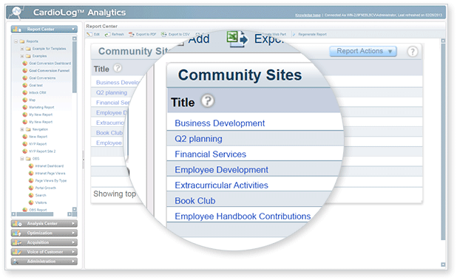The width and height of the screenshot is (457, 280).
Task: Click report tree scrollbar up arrow
Action: click(x=75, y=38)
